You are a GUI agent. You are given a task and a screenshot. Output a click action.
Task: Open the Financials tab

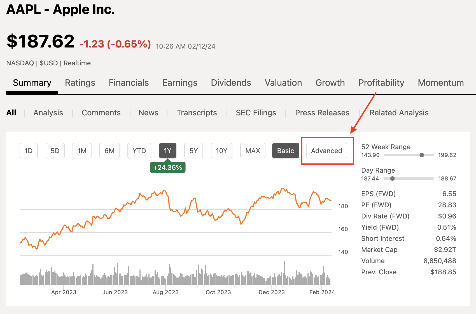[x=128, y=83]
